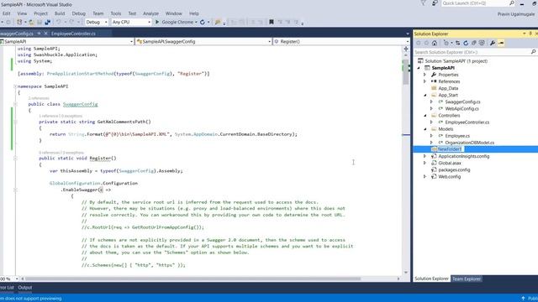
Task: Toggle the Bookmark toolbar icon
Action: click(x=271, y=22)
